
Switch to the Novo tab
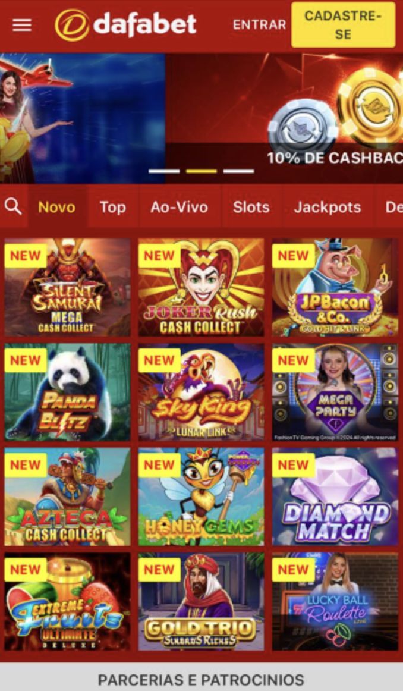(x=57, y=207)
